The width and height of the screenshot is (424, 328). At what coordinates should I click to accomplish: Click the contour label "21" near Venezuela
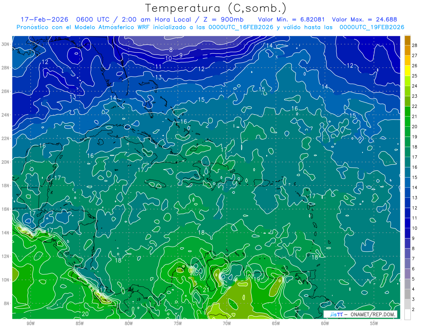point(206,290)
